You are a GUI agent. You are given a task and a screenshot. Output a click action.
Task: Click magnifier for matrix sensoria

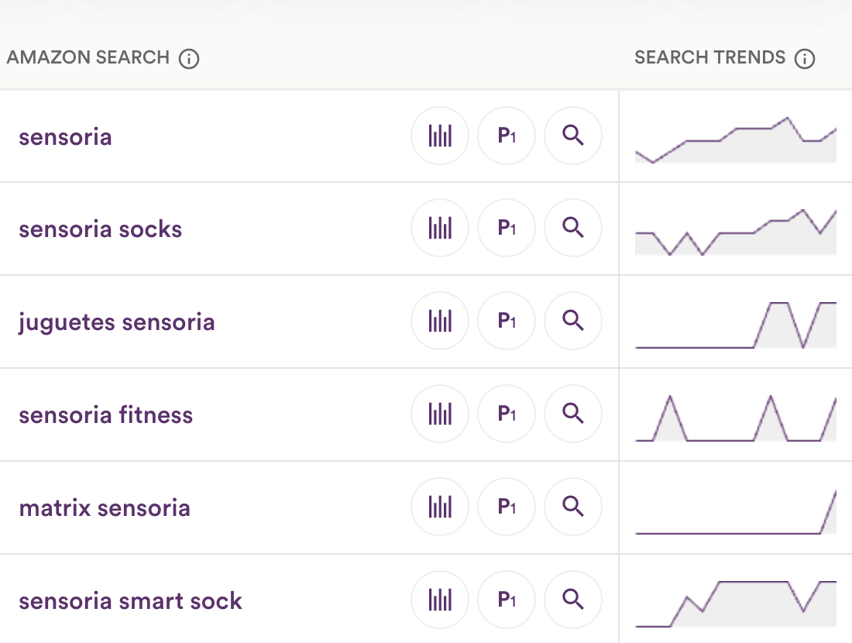click(x=573, y=507)
